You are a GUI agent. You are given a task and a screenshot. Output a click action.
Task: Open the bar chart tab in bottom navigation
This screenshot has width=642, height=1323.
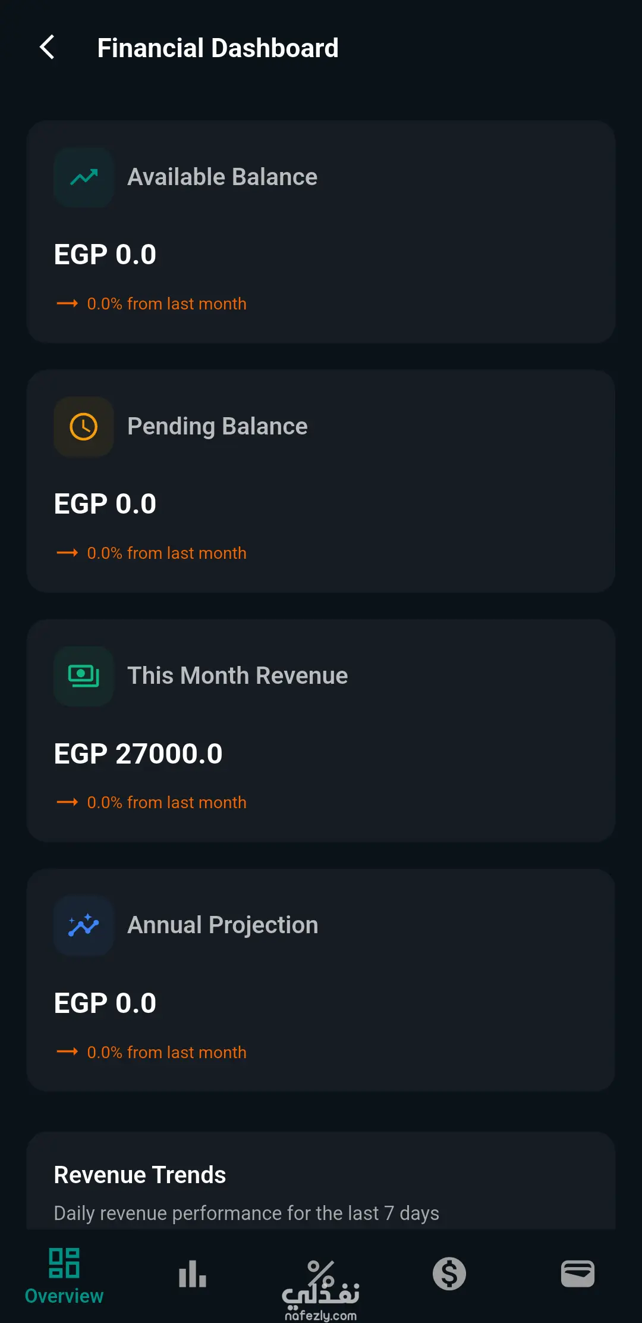tap(193, 1274)
